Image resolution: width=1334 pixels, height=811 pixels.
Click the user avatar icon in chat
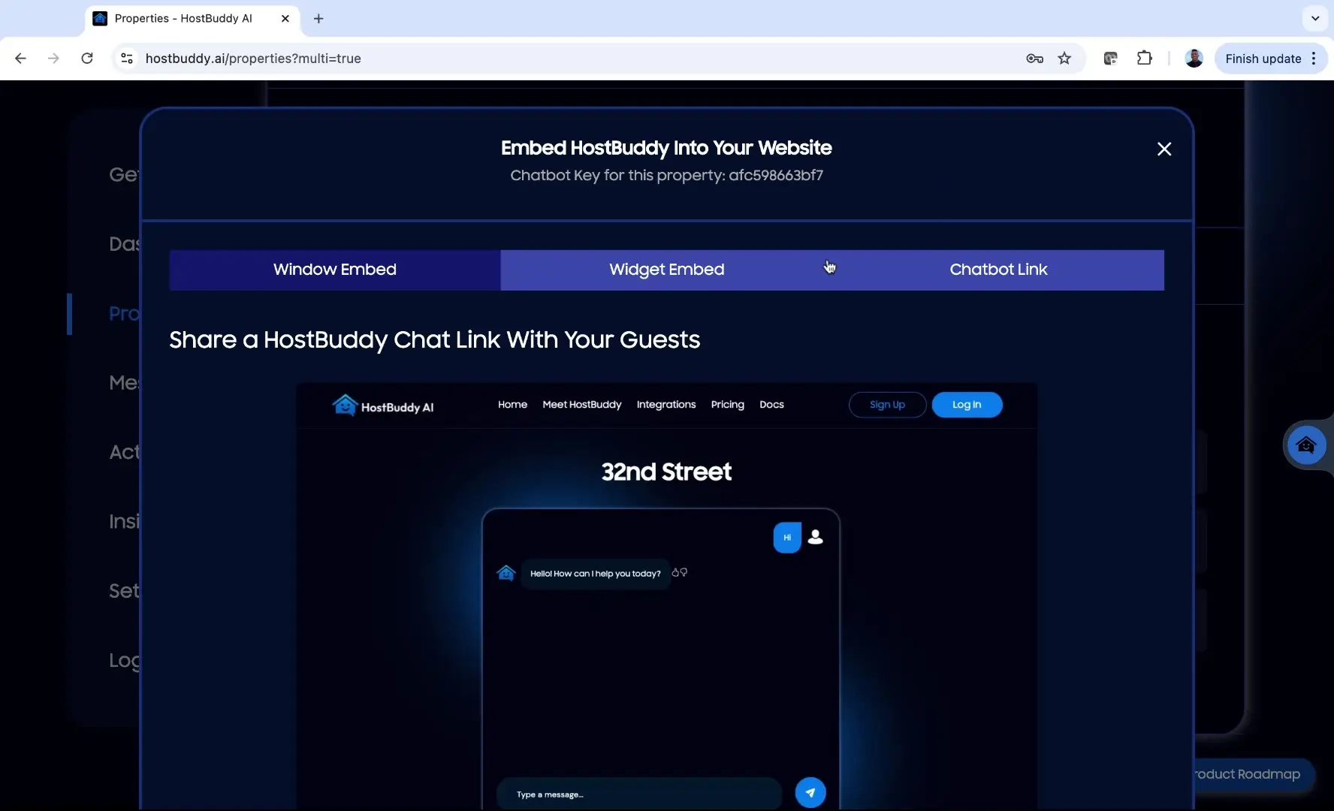[x=815, y=537]
